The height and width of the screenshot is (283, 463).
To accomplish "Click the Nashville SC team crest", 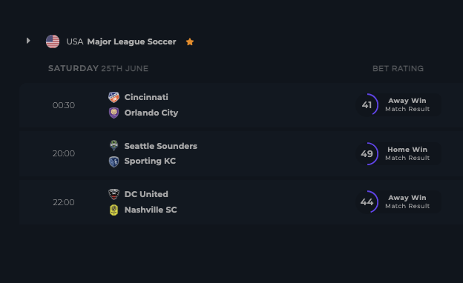I will coord(114,210).
